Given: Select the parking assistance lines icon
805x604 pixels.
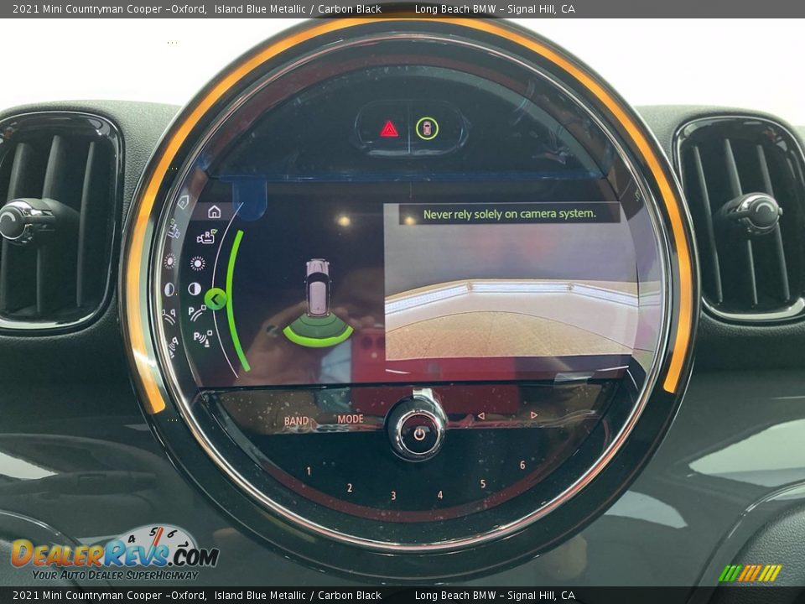Looking at the screenshot, I should [196, 313].
